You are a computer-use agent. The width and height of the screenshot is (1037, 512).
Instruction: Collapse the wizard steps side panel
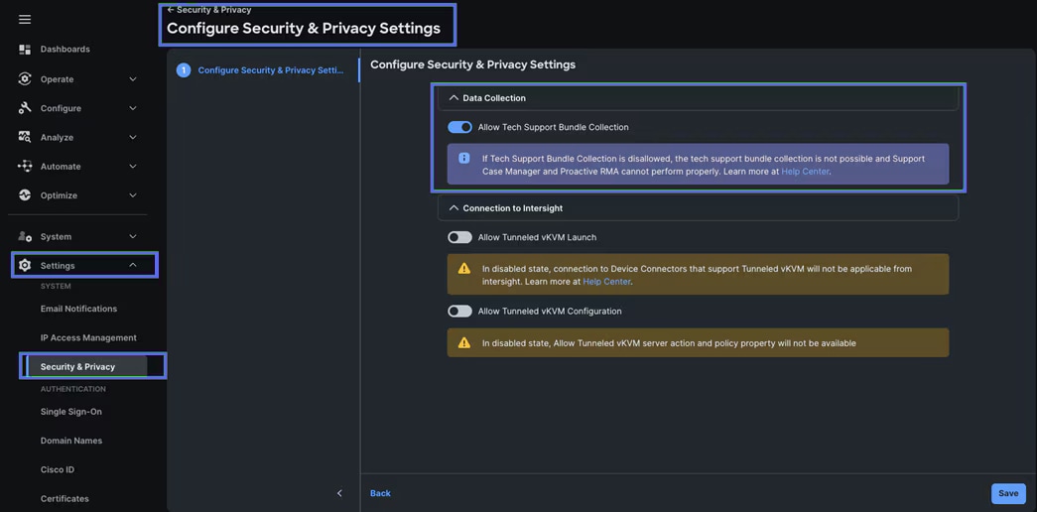click(x=339, y=493)
